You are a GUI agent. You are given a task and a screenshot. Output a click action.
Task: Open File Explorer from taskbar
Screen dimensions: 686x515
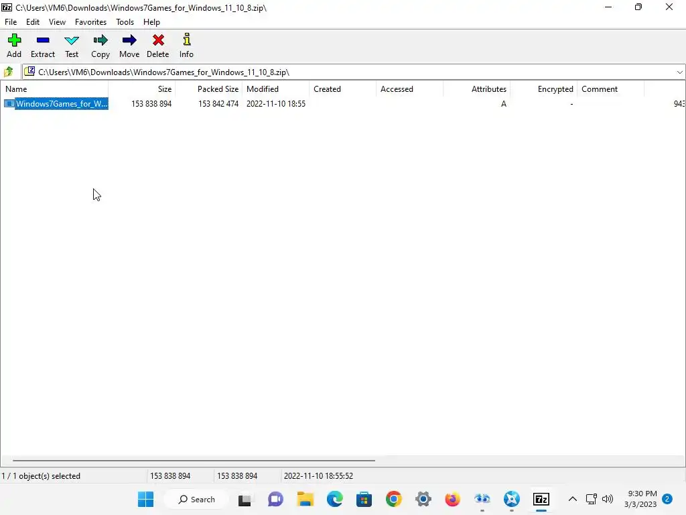[x=305, y=499]
